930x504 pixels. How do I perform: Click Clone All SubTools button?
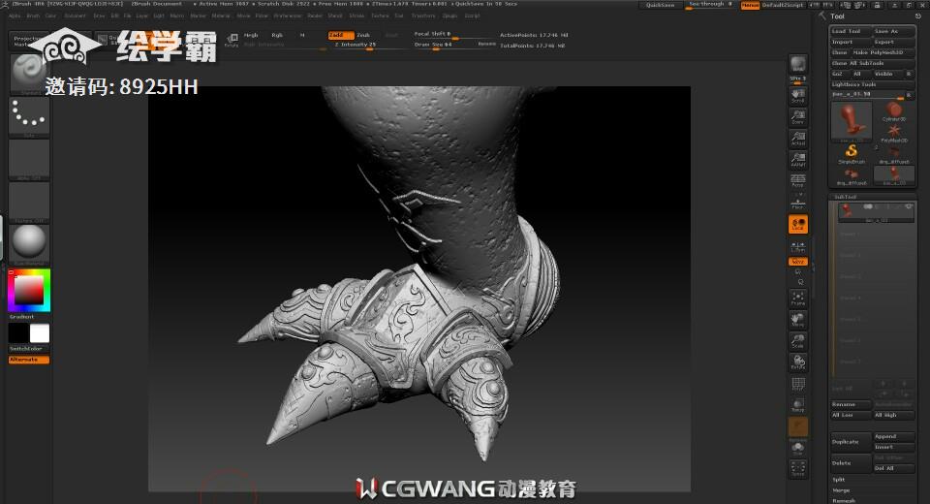872,63
